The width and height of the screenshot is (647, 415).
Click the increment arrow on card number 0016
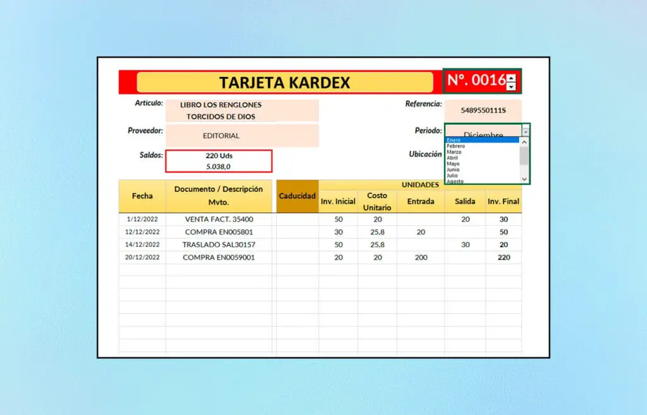pyautogui.click(x=511, y=79)
